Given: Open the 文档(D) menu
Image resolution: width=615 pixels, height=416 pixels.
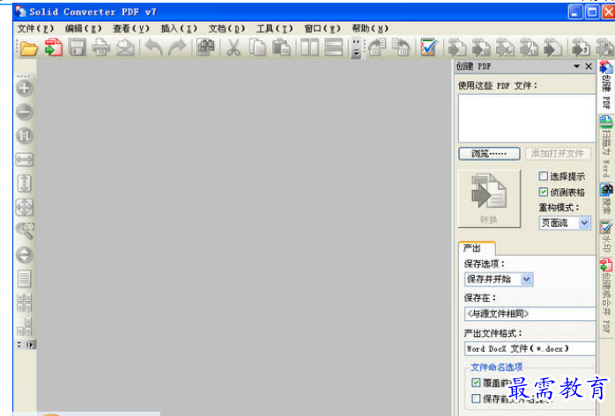Looking at the screenshot, I should tap(226, 28).
